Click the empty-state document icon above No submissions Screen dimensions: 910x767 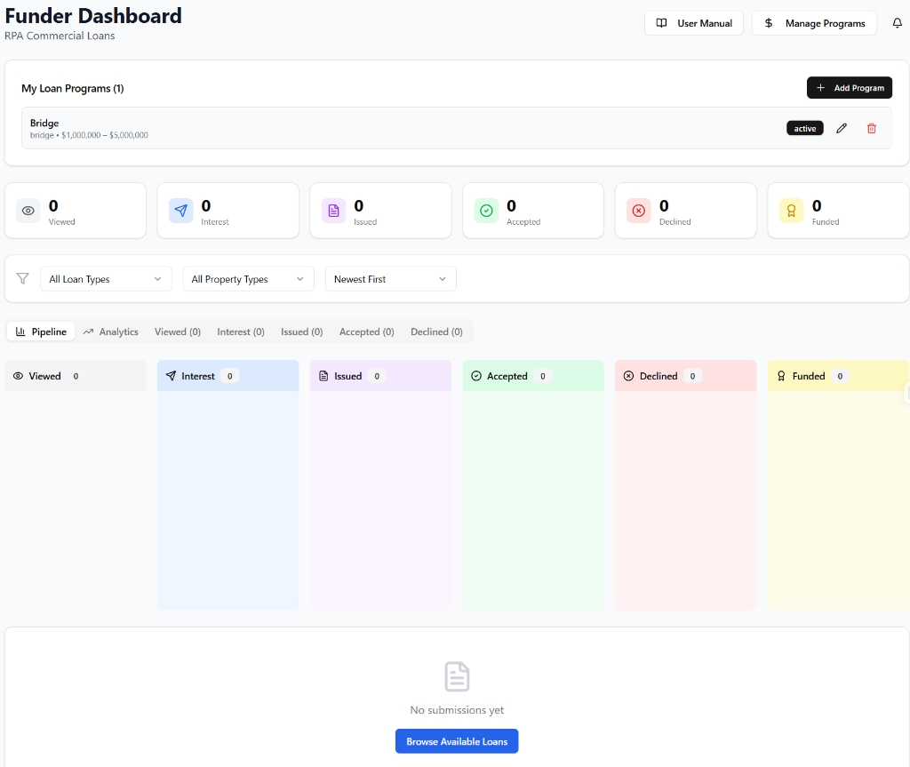click(x=457, y=676)
